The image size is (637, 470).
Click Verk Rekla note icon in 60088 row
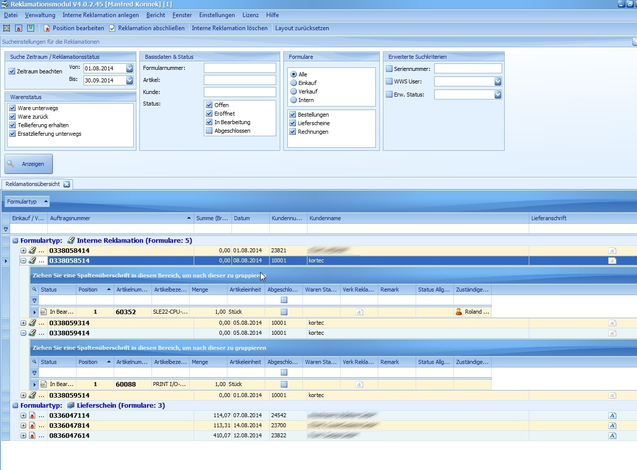pos(359,384)
